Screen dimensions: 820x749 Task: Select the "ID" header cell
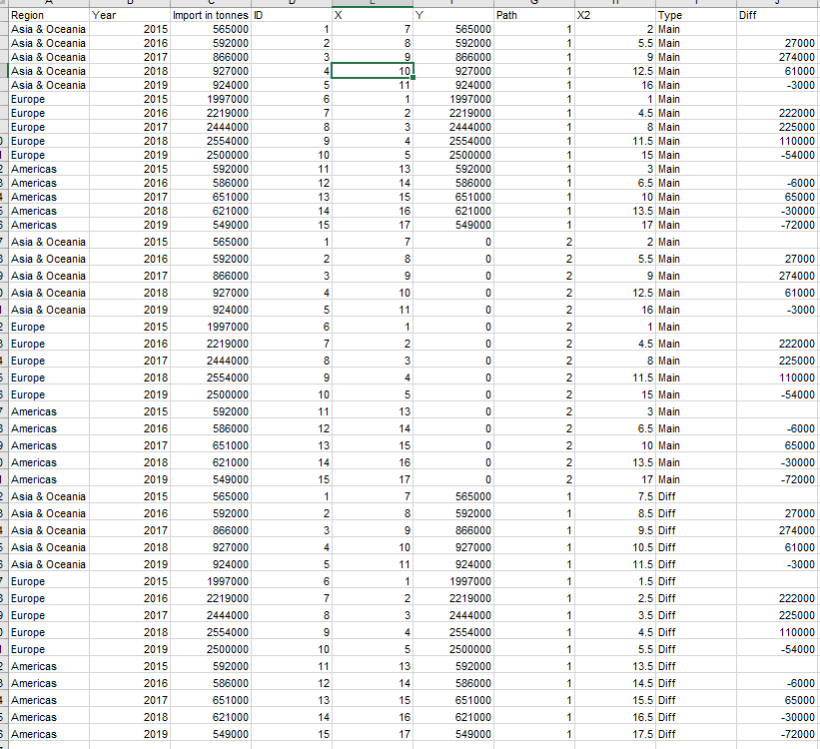click(291, 16)
